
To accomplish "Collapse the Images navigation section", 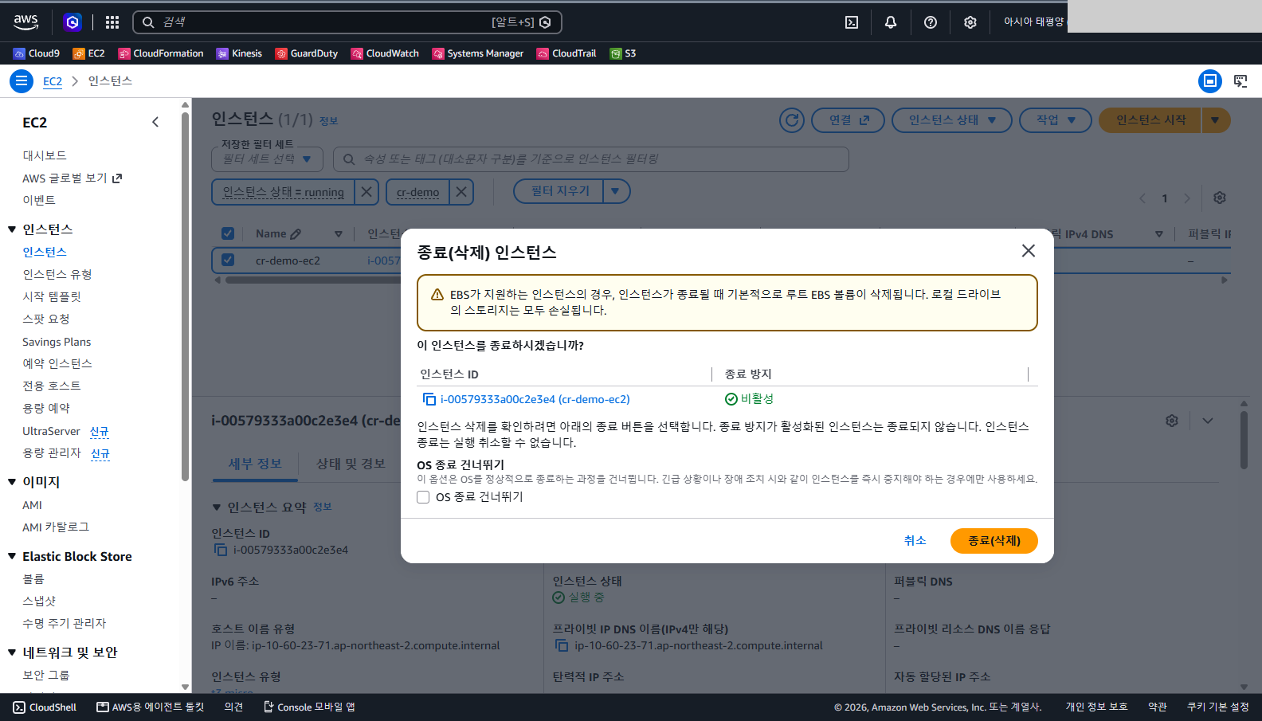I will (12, 481).
